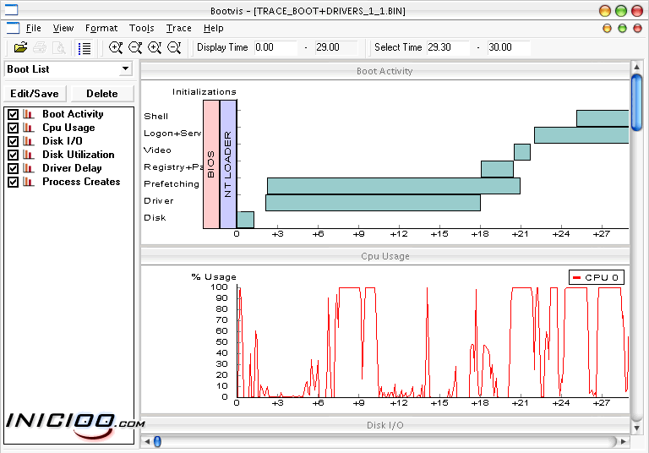Click the Display Time start field 0.00
This screenshot has width=649, height=453.
(x=275, y=47)
